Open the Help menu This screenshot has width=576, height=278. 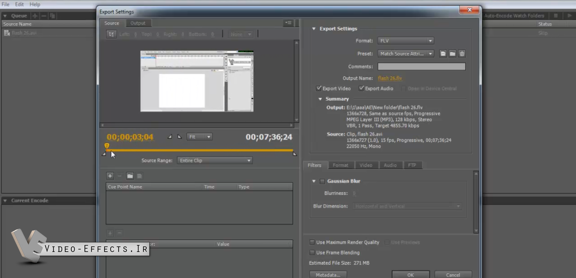[x=35, y=4]
